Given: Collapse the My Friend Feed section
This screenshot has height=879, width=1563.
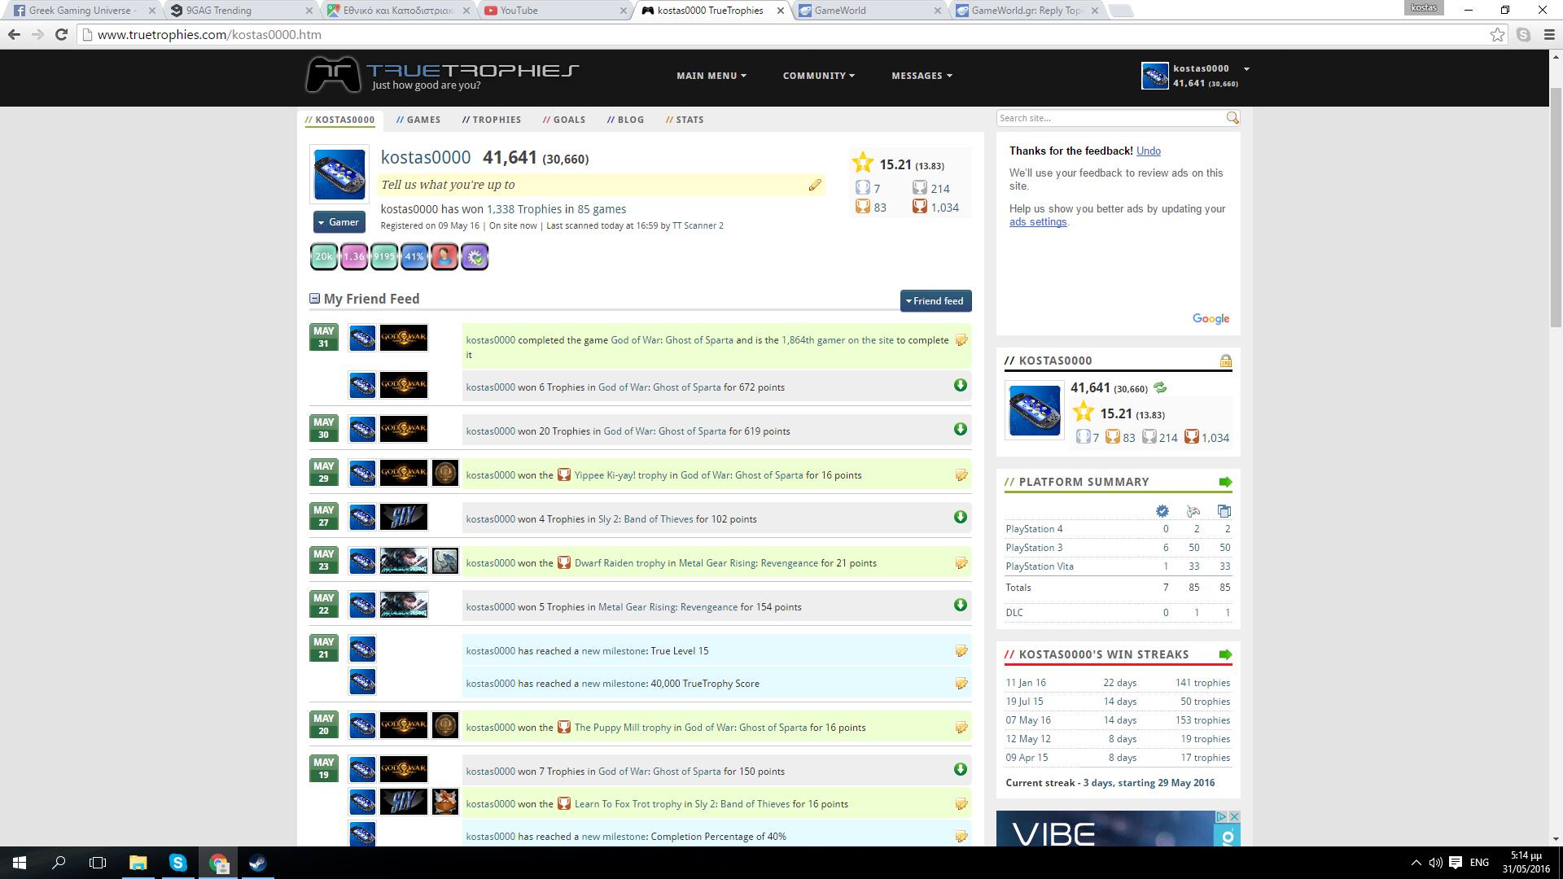Looking at the screenshot, I should coord(314,299).
